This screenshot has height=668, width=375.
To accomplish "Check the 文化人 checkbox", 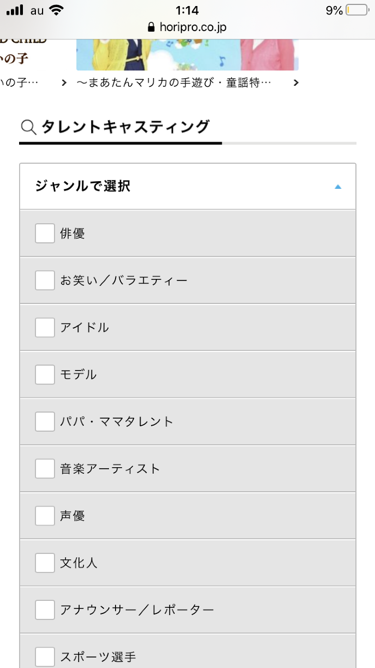I will 45,562.
